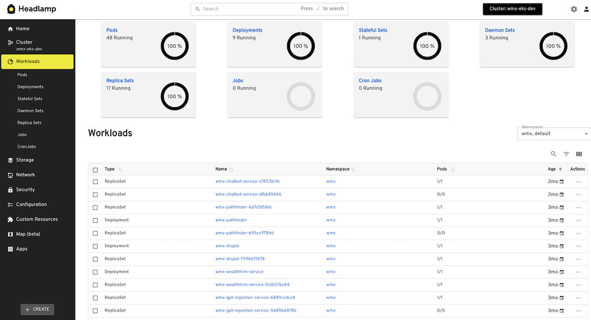
Task: Click the Configuration sidebar icon
Action: click(10, 204)
